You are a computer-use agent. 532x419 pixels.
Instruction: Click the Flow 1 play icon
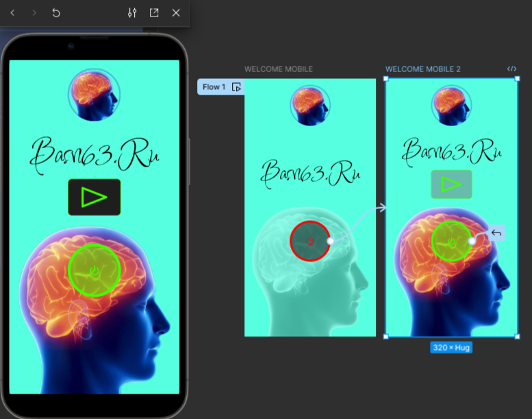click(236, 87)
